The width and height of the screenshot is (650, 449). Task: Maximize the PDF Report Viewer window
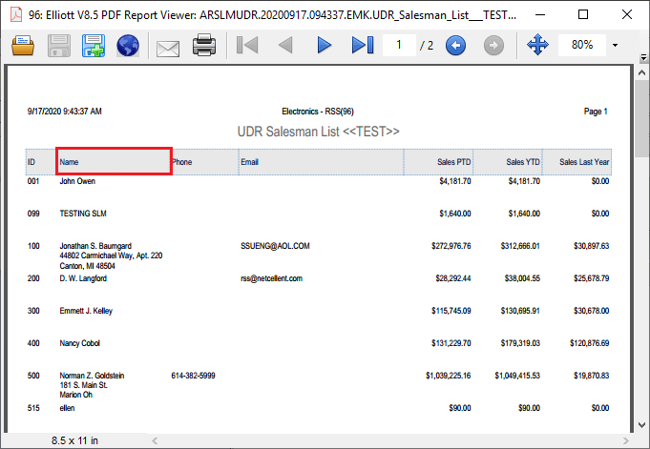(x=583, y=14)
